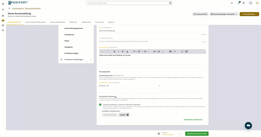Image resolution: width=261 pixels, height=137 pixels.
Task: Uncheck multi-language content management checkbox
Action: tap(100, 105)
